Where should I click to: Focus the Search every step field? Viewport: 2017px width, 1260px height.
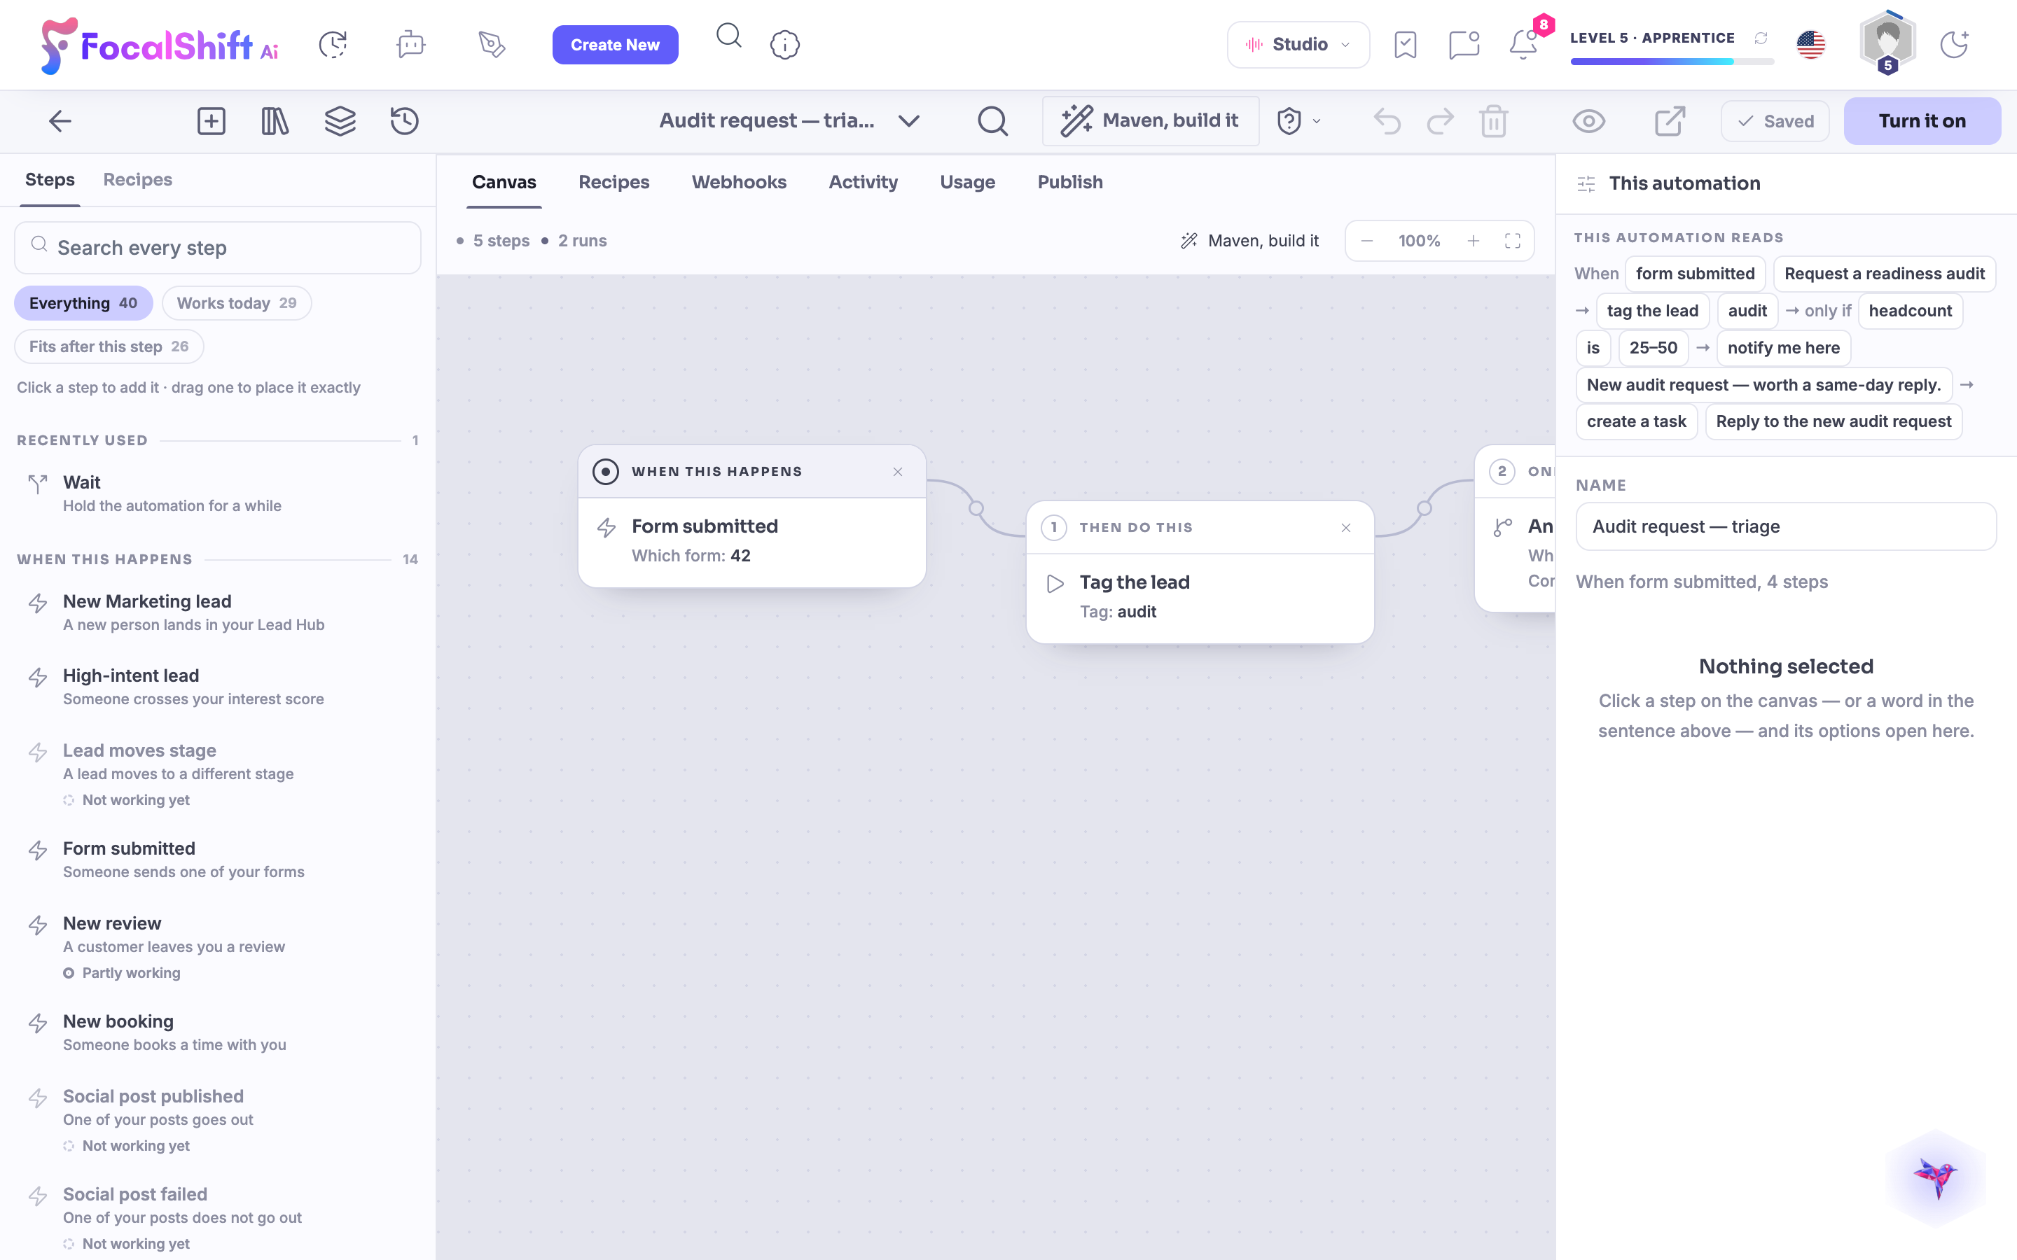pyautogui.click(x=218, y=248)
